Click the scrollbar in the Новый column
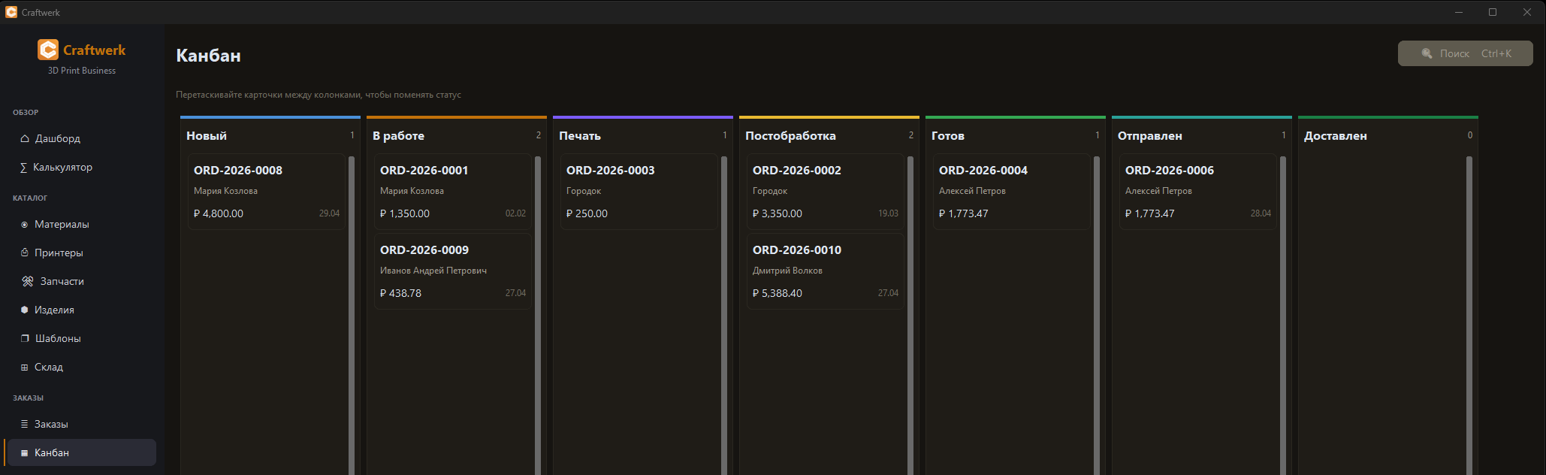 click(x=352, y=316)
